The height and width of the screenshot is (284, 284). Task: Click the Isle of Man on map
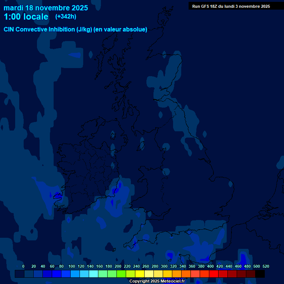pos(141,143)
